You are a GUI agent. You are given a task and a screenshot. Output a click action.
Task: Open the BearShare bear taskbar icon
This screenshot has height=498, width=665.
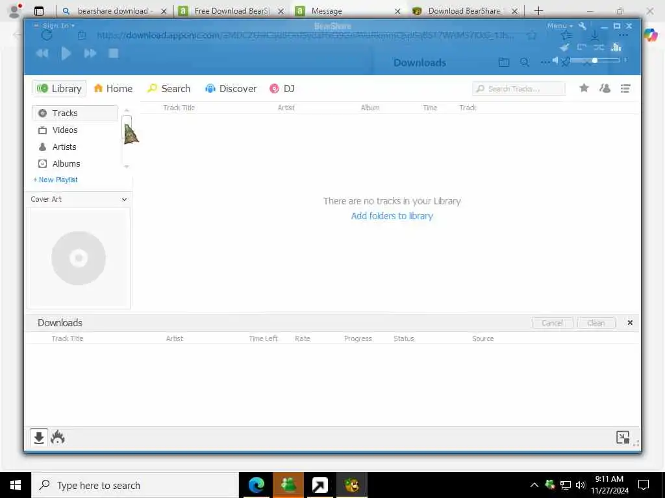(351, 485)
